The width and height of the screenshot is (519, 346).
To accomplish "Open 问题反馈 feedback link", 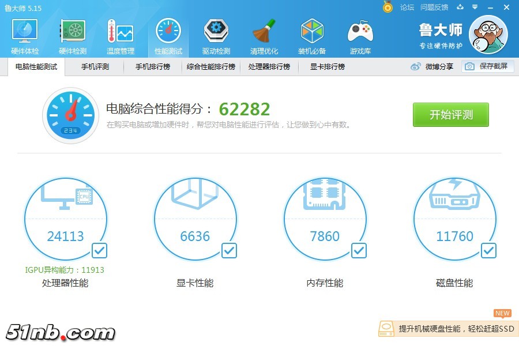I will tap(434, 7).
